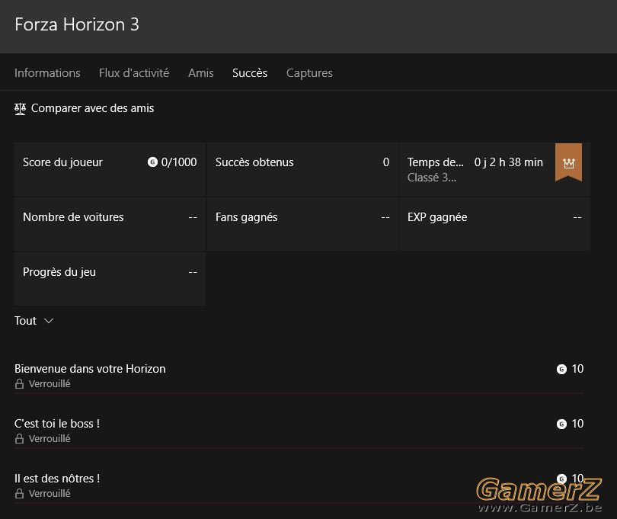Click the chevron next to Tout
The image size is (617, 519).
[49, 321]
